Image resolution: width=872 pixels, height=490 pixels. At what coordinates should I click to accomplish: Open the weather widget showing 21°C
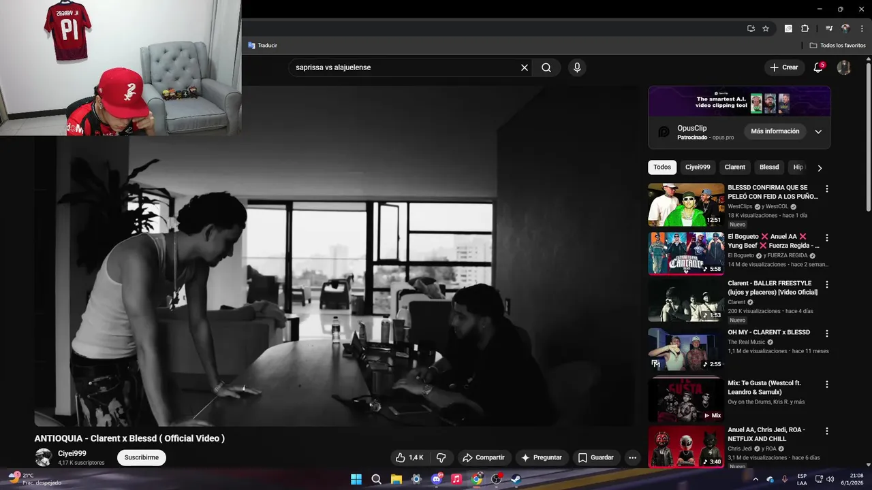point(36,479)
